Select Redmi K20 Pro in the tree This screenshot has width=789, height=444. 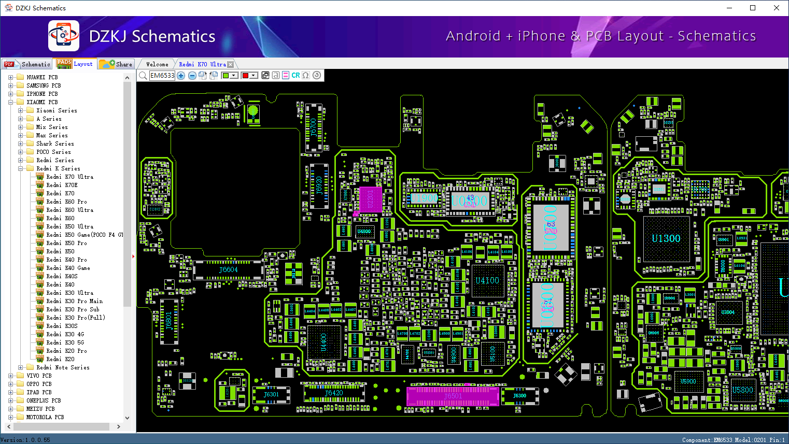click(x=66, y=351)
